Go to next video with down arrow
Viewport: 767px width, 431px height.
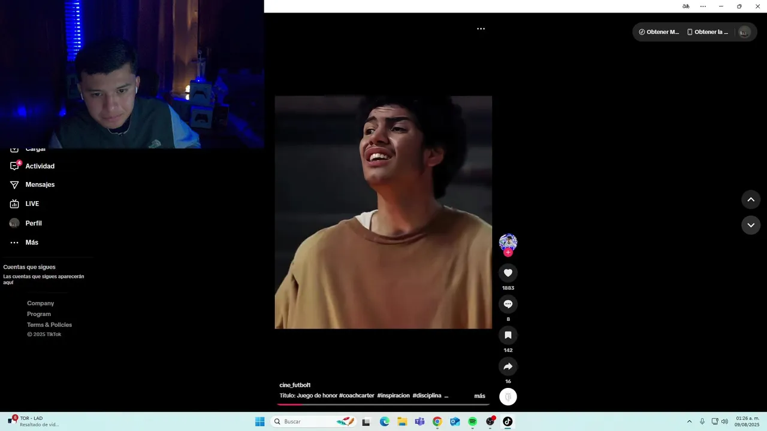pyautogui.click(x=751, y=225)
